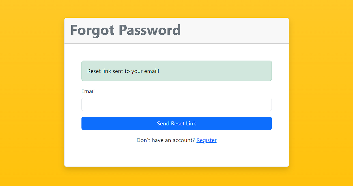Image resolution: width=353 pixels, height=186 pixels.
Task: Click the Don't have an account text
Action: coord(165,140)
